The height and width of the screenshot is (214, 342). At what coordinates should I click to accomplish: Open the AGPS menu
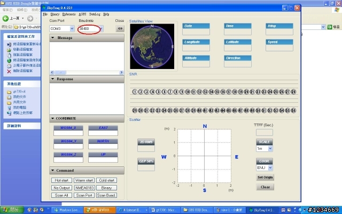82,14
